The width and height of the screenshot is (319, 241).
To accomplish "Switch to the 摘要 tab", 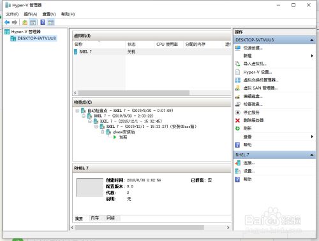I will click(x=79, y=218).
